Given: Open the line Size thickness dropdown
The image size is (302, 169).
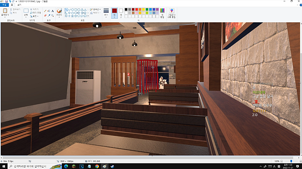Looking at the screenshot, I should click(106, 12).
